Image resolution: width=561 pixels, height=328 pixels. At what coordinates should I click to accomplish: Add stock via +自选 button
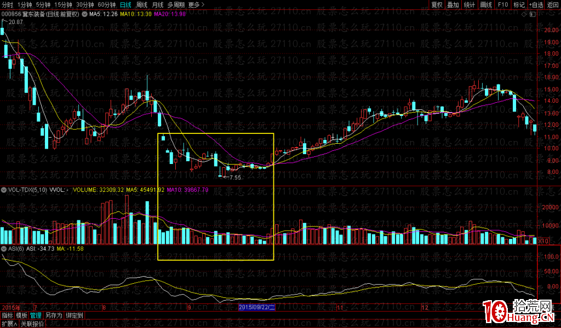[x=536, y=5]
